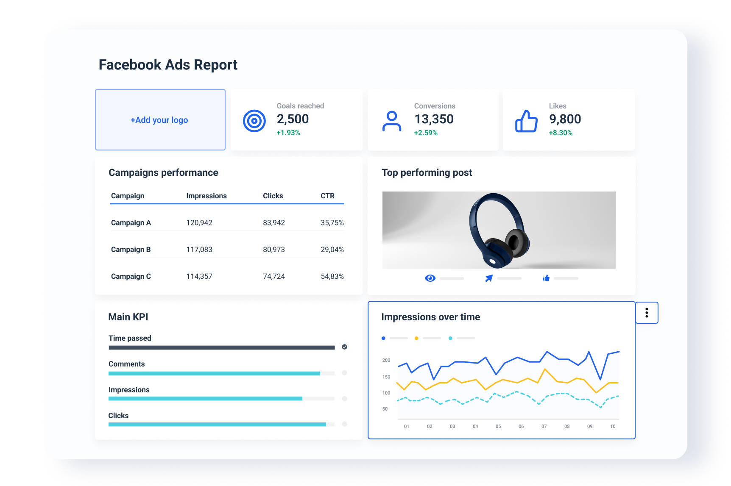This screenshot has width=731, height=486.
Task: Select the circle beside the Impressions bar
Action: 344,399
